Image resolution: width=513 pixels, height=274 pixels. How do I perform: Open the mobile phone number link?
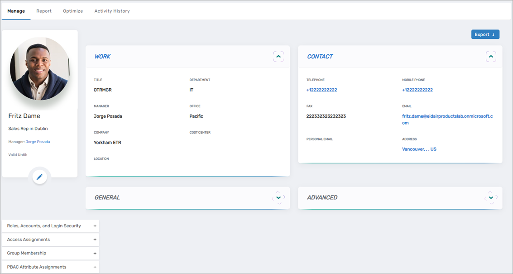(417, 90)
